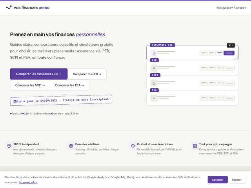Click Comparer les PER button

coord(87,74)
